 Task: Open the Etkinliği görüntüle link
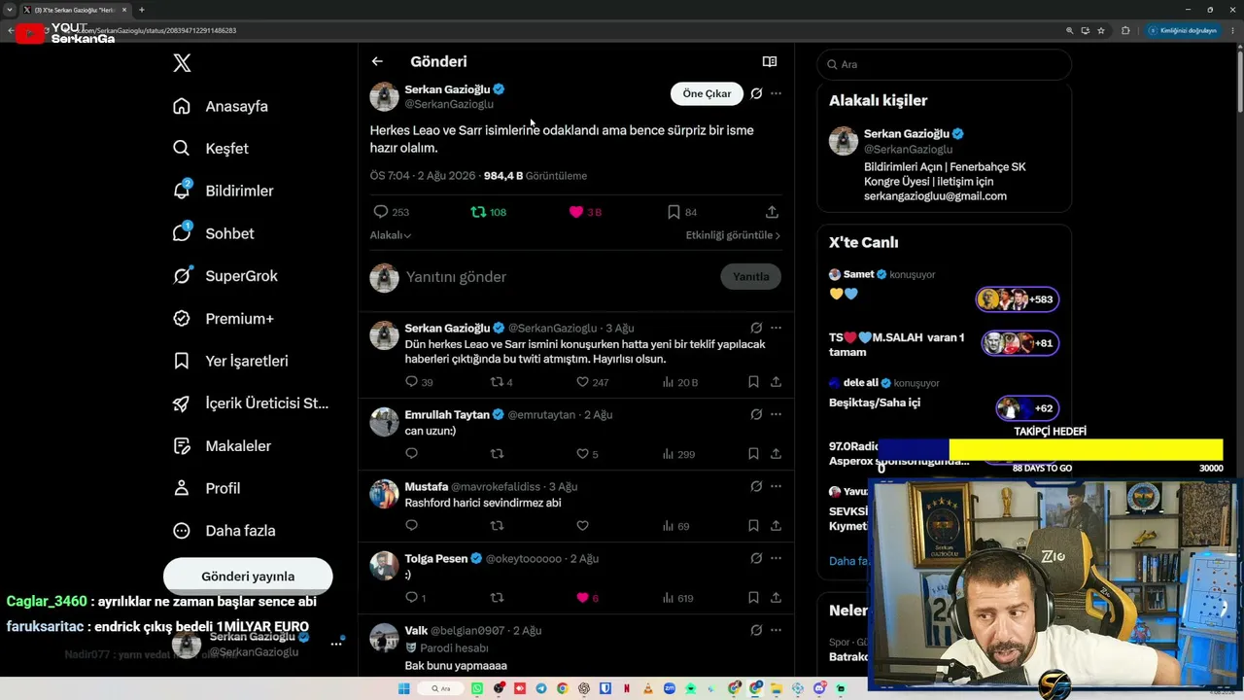(733, 235)
